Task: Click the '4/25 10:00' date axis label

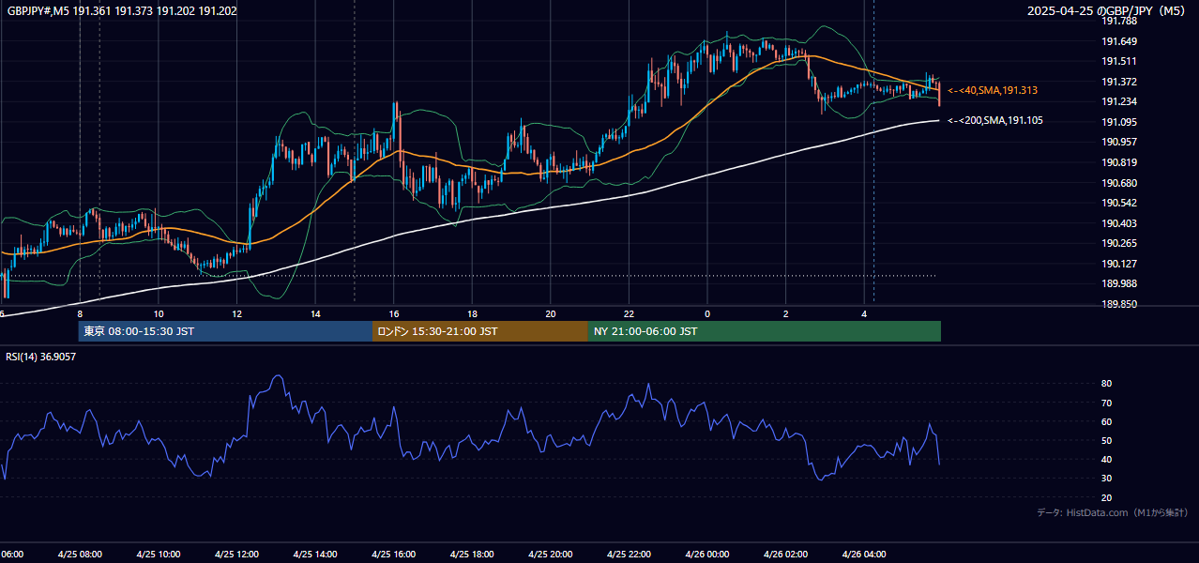Action: click(158, 555)
